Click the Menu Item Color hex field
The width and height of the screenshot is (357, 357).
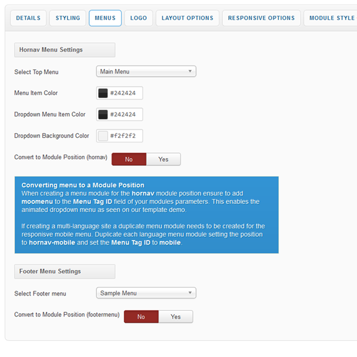click(x=125, y=93)
